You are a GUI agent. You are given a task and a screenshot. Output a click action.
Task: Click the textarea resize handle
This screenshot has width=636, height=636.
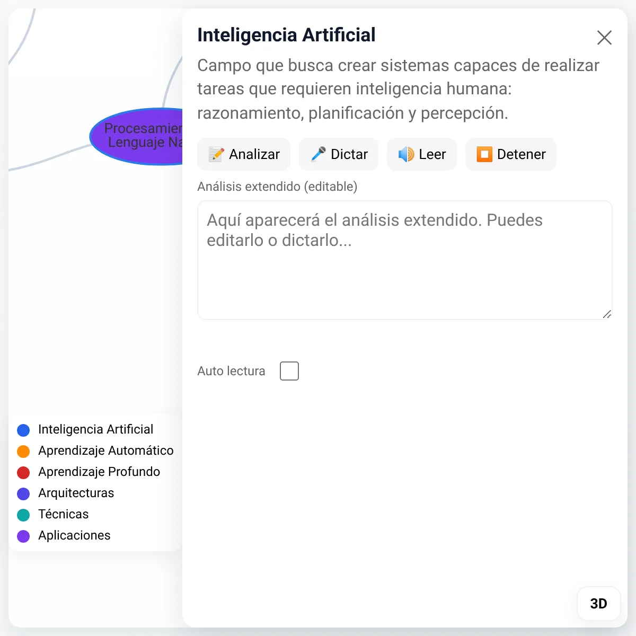pyautogui.click(x=607, y=314)
